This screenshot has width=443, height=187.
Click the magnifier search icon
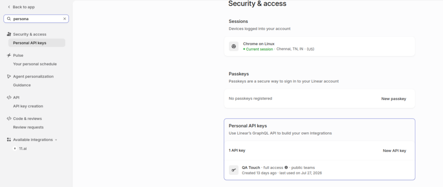[9, 19]
